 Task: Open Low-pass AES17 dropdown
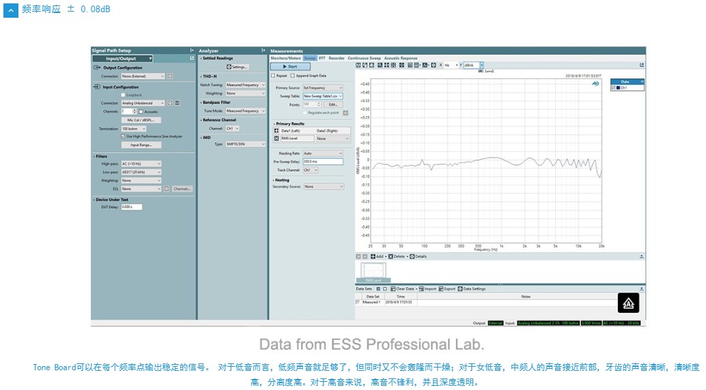141,172
